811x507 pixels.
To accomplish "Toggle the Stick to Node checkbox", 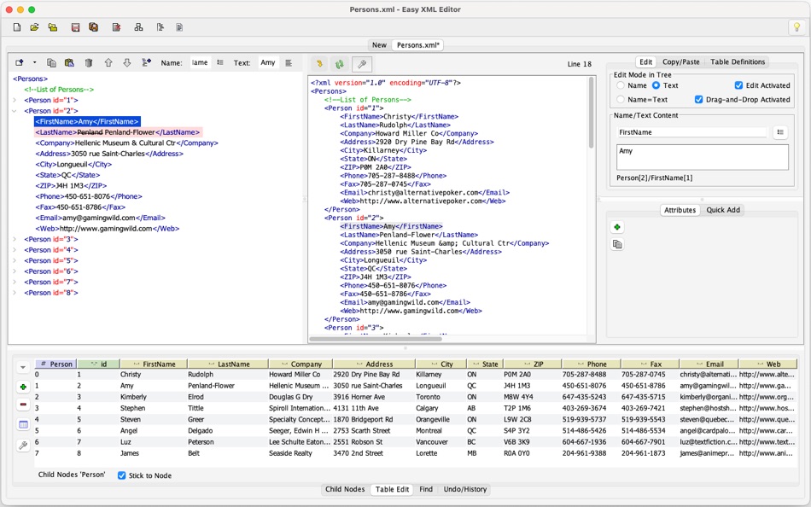I will [122, 475].
